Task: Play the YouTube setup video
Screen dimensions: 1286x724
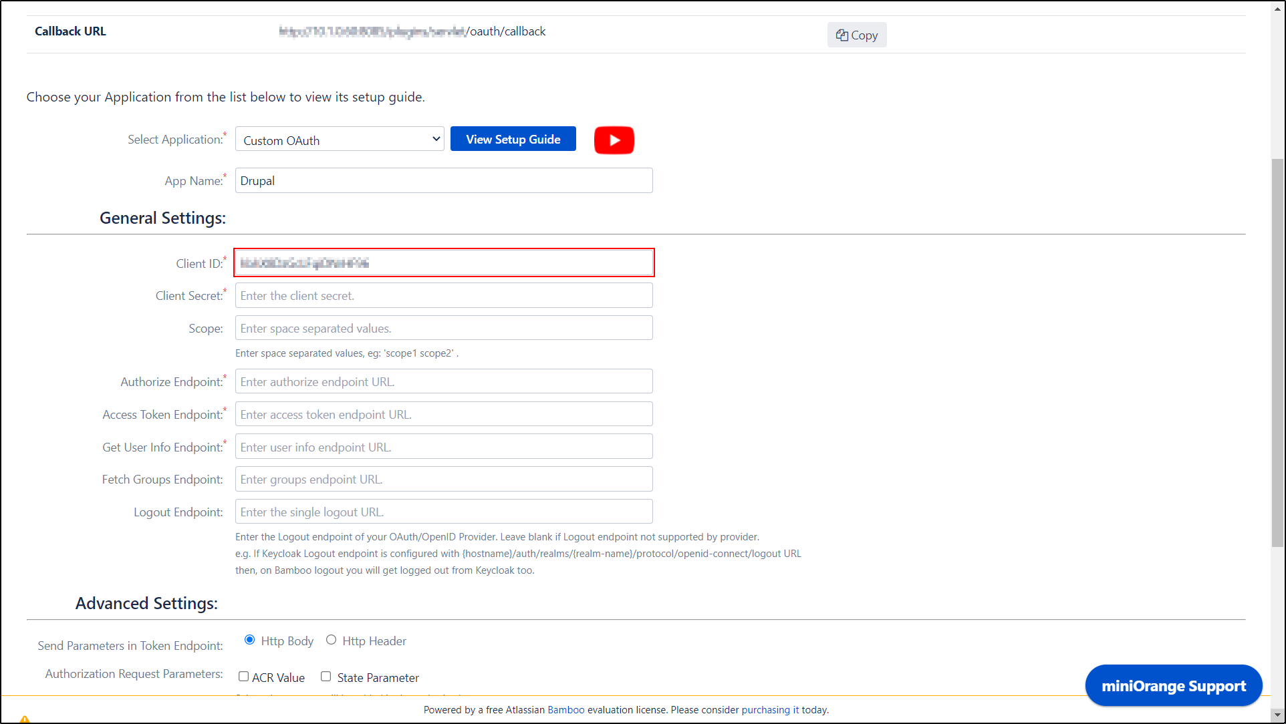Action: click(x=614, y=140)
